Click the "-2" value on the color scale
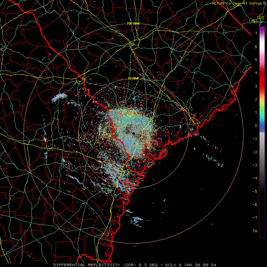This screenshot has width=267, height=267. (x=255, y=152)
